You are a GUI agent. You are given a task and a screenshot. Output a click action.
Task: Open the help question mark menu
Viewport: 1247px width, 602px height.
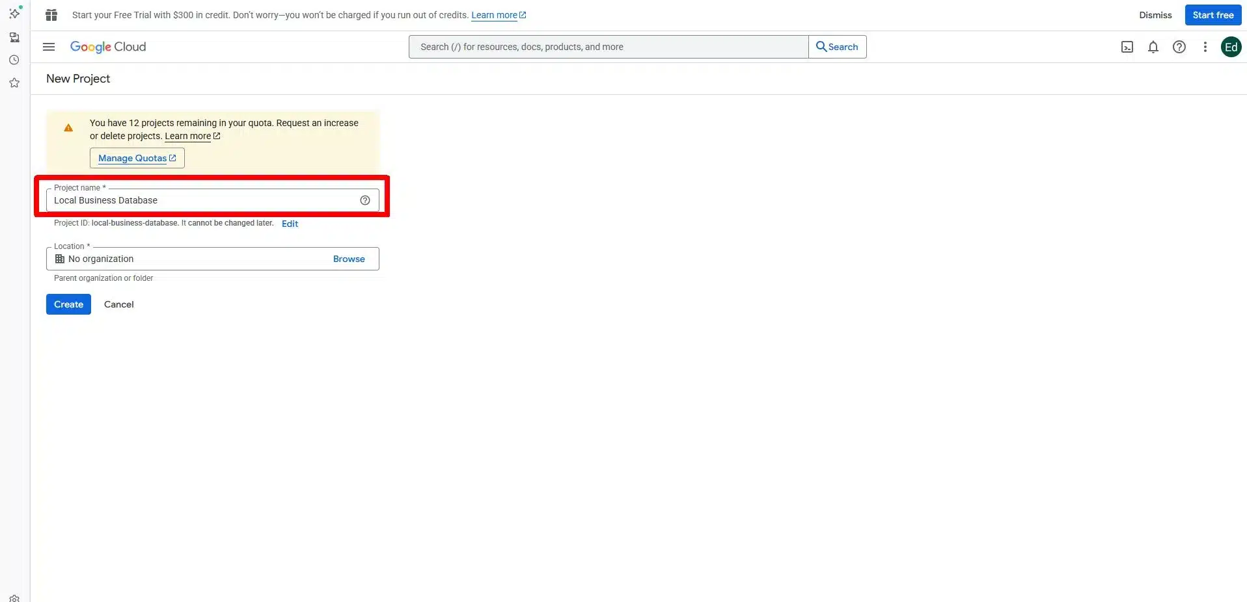[1179, 47]
